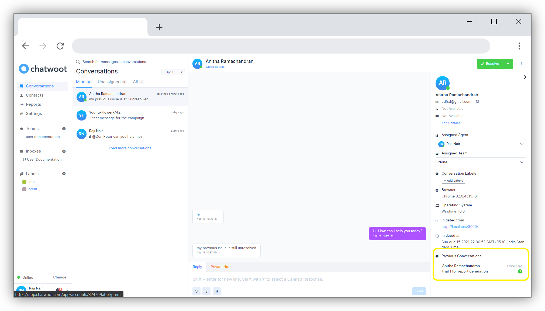Click the quote icon in reply bar
Screen dimensions: 545x311
pyautogui.click(x=216, y=291)
